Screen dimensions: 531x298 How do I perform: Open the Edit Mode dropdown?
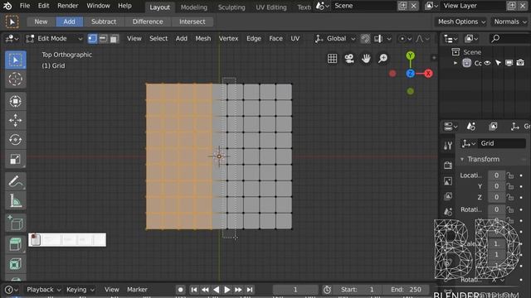click(54, 39)
